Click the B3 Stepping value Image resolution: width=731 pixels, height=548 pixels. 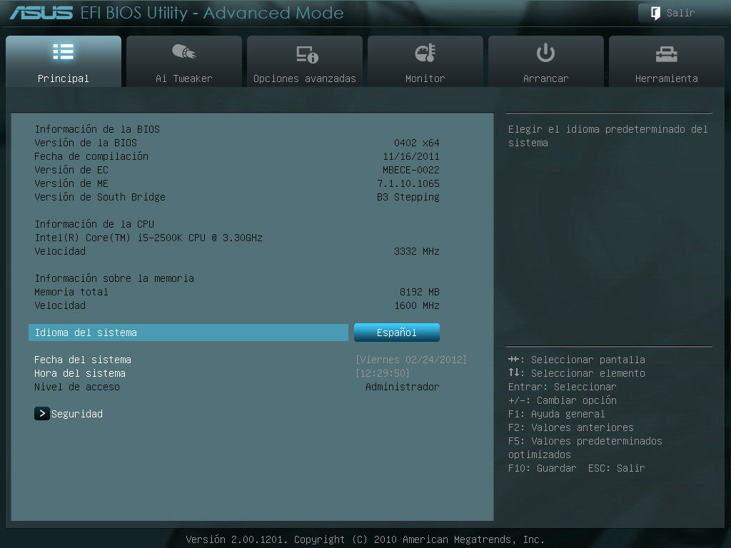[408, 197]
